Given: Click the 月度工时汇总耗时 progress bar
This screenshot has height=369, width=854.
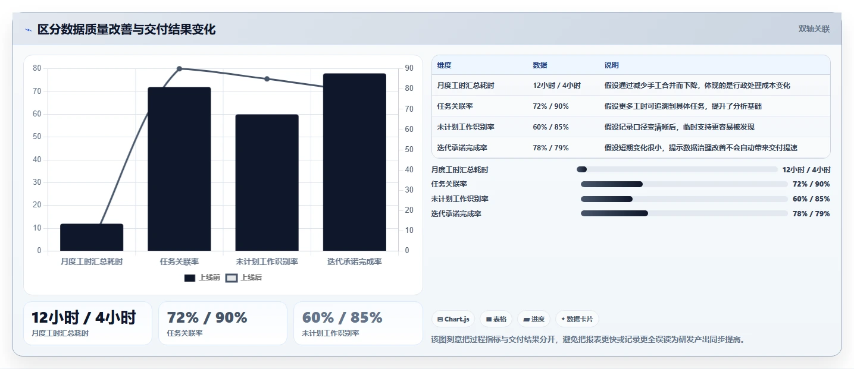Looking at the screenshot, I should tap(677, 169).
